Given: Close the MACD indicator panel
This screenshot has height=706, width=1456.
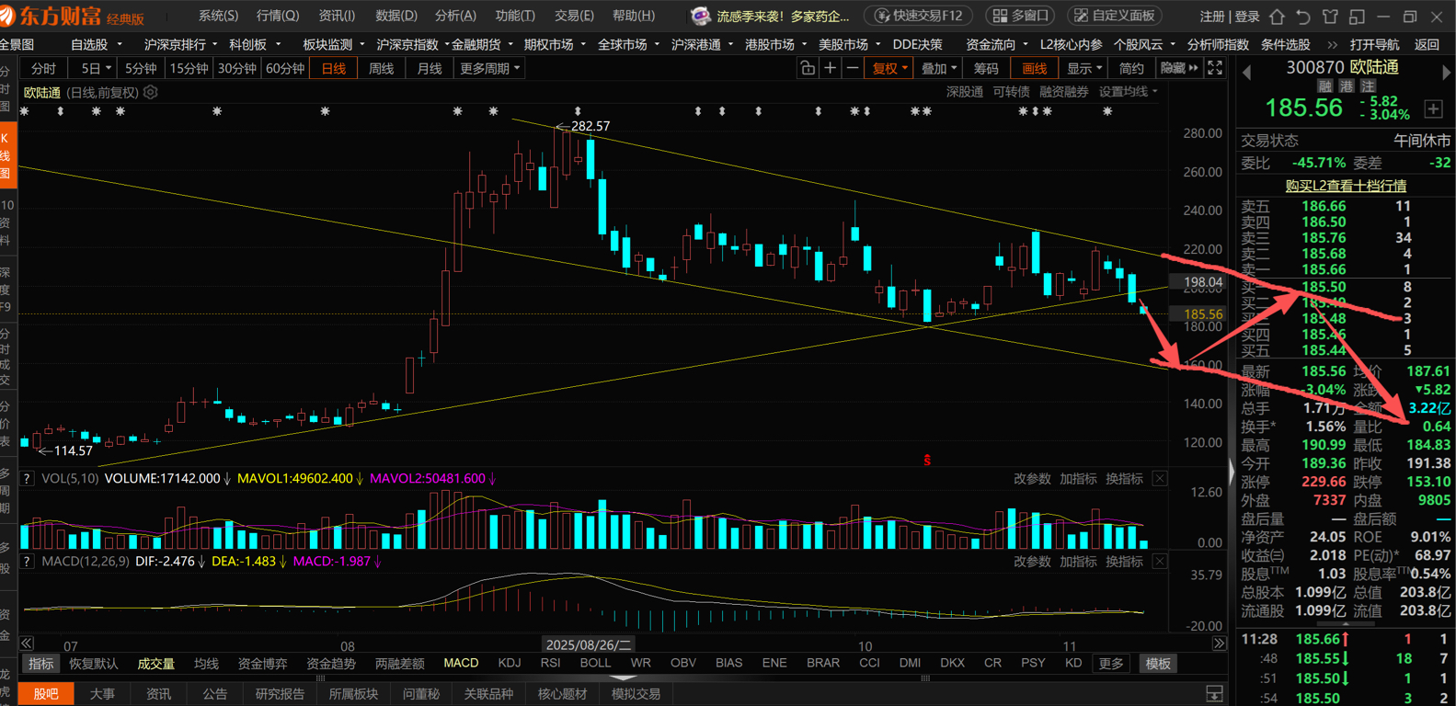Looking at the screenshot, I should 1160,562.
